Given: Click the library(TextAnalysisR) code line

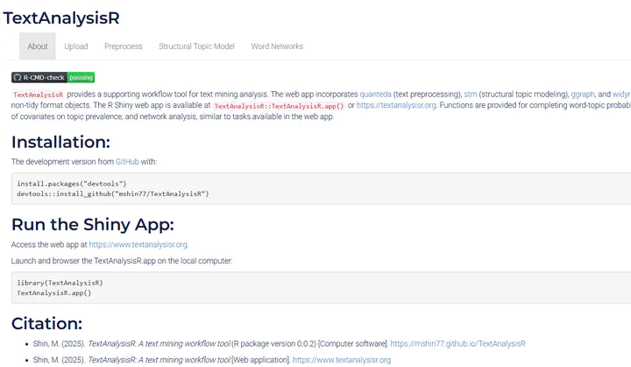Looking at the screenshot, I should 60,283.
